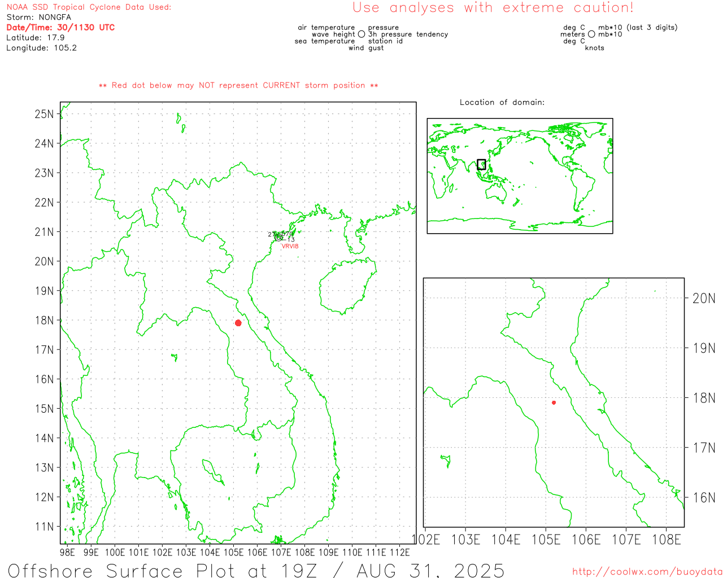Viewport: 723px width, 578px height.
Task: Click the 108E label on inset map
Action: (x=667, y=540)
